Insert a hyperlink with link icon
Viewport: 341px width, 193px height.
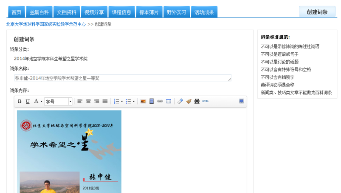[x=160, y=101]
